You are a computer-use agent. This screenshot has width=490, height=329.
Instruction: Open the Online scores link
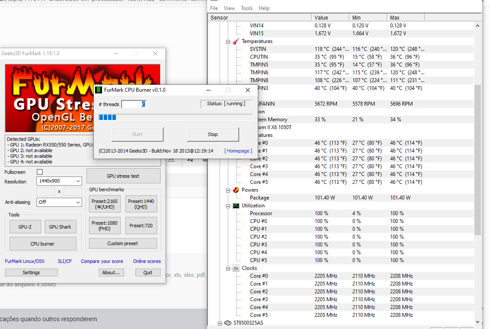point(147,261)
